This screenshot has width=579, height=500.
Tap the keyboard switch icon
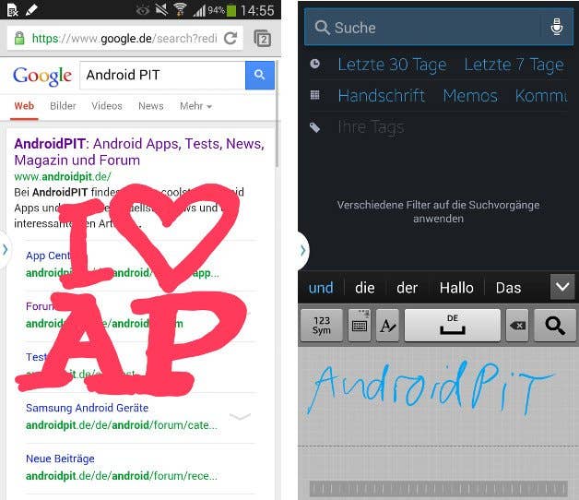[360, 326]
